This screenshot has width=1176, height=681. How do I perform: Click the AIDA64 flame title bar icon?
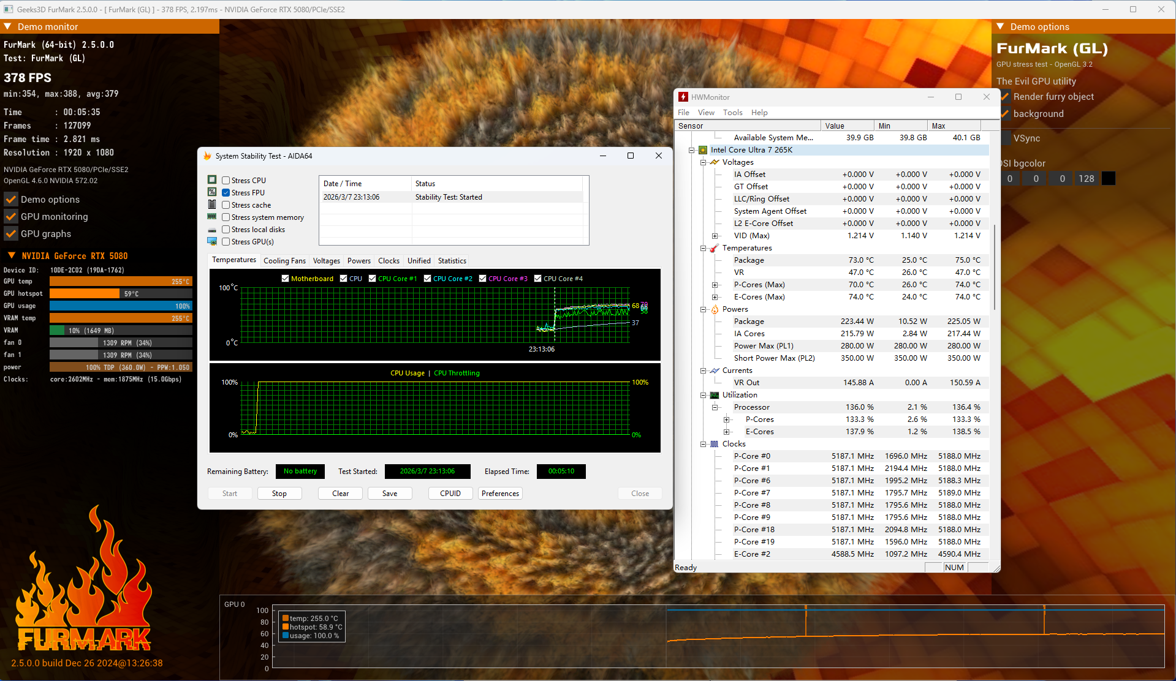pyautogui.click(x=207, y=156)
